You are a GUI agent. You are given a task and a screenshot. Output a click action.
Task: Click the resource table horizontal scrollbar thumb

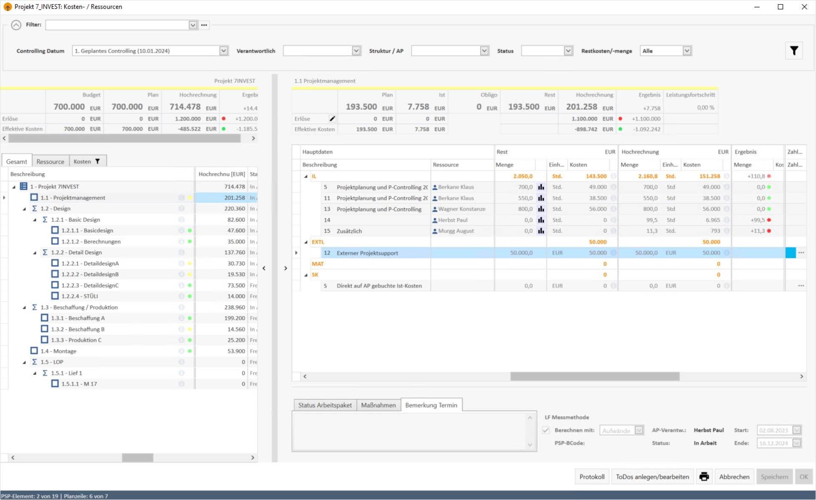(595, 376)
